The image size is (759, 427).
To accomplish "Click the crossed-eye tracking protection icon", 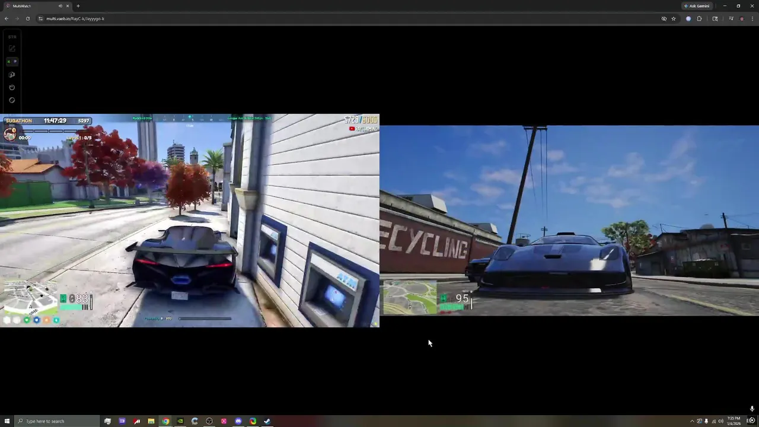I will 664,18.
